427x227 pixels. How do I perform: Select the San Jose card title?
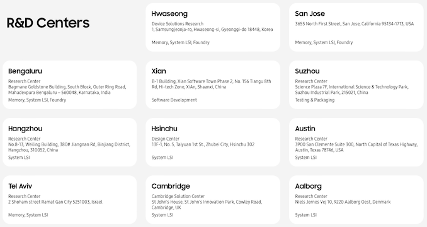coord(310,14)
